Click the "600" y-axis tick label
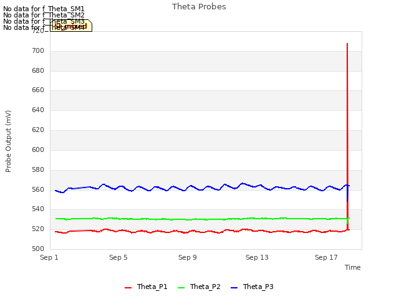Image resolution: width=399 pixels, height=299 pixels. tap(38, 149)
